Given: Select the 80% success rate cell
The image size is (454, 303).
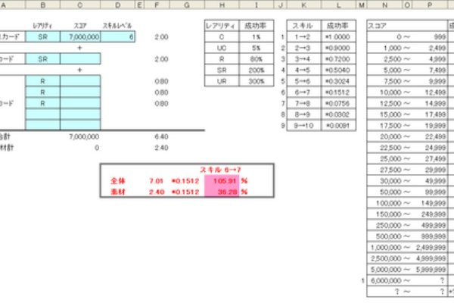Looking at the screenshot, I should pyautogui.click(x=255, y=58).
